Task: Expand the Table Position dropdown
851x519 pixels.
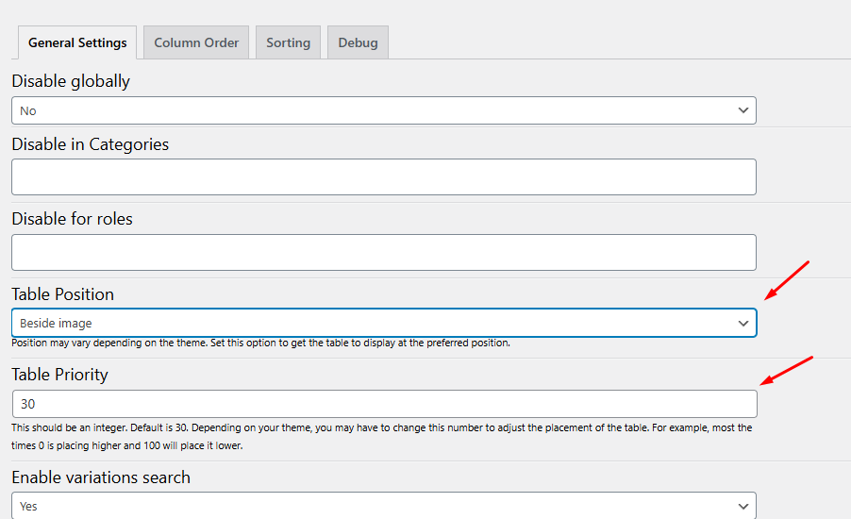Action: click(377, 323)
